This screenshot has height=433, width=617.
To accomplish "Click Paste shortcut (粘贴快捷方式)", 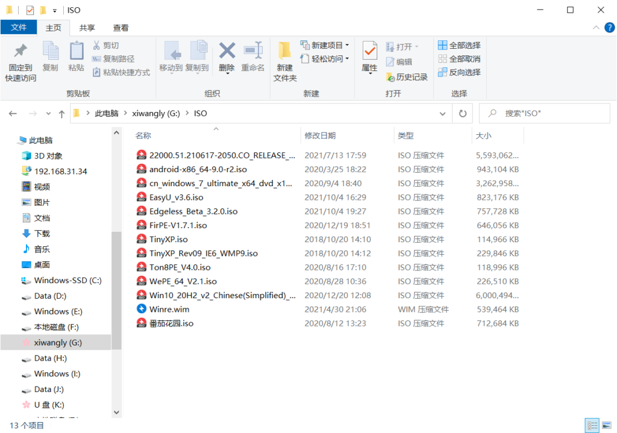I will 121,72.
